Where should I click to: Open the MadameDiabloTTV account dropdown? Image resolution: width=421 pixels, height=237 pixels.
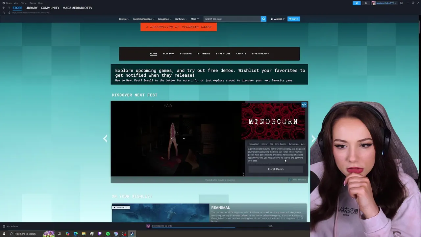click(386, 3)
